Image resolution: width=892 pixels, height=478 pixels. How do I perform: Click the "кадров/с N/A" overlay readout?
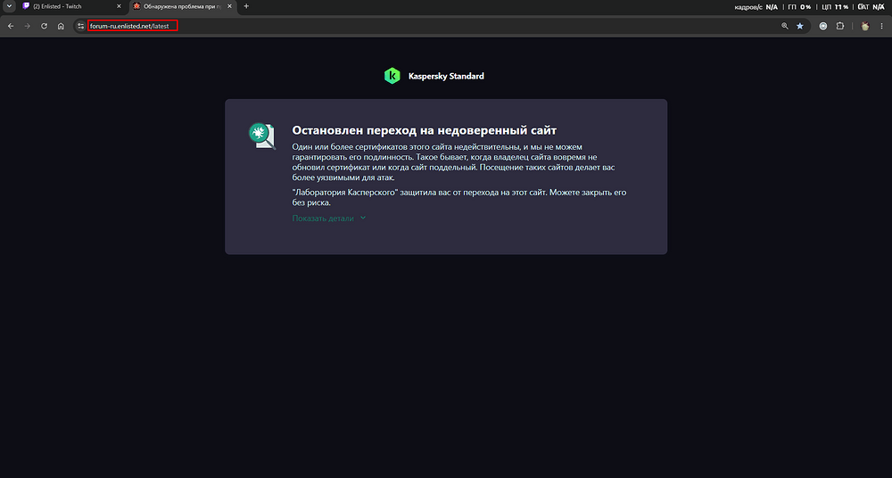click(756, 7)
